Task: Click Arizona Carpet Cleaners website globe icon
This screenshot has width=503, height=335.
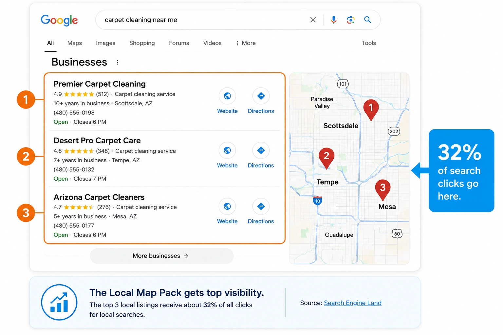Action: 227,206
